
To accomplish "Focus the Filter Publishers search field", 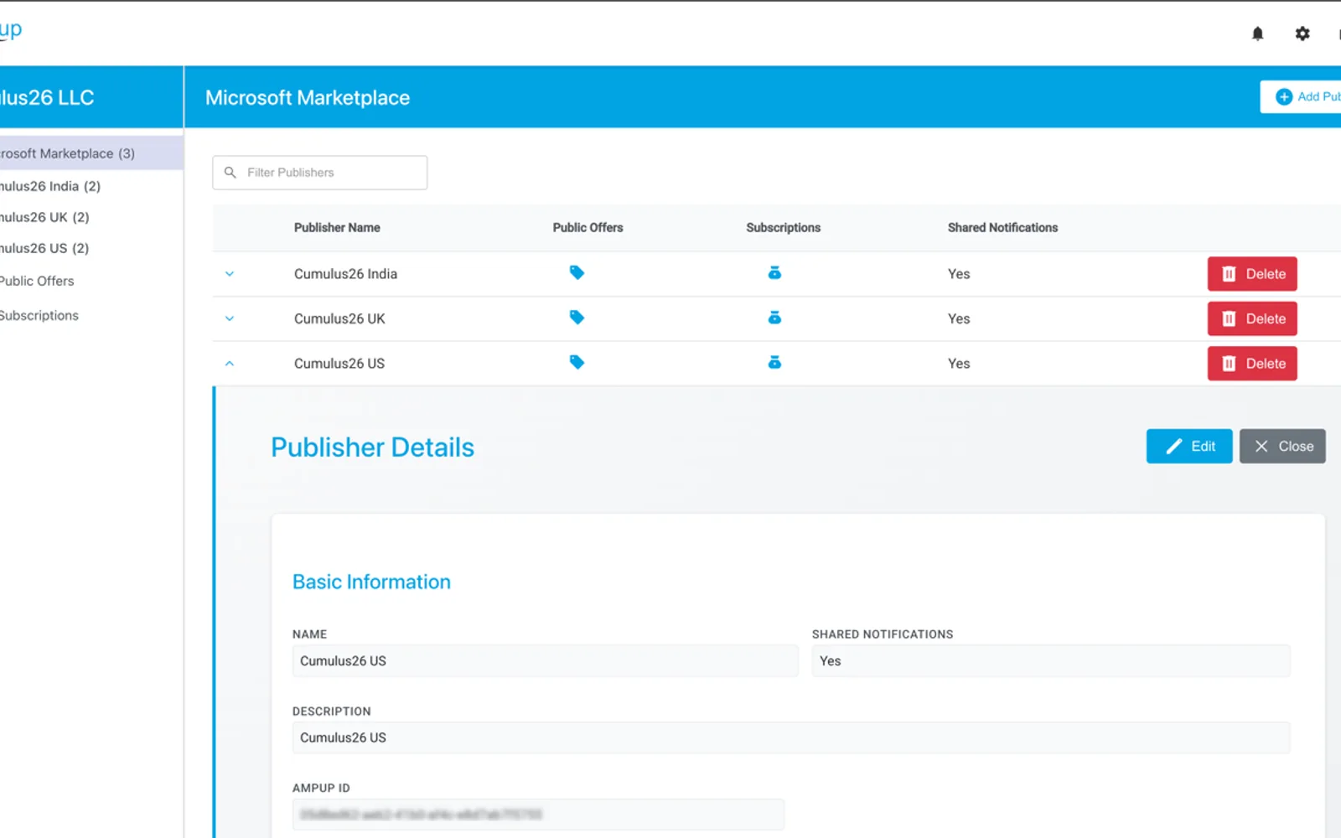I will [320, 173].
